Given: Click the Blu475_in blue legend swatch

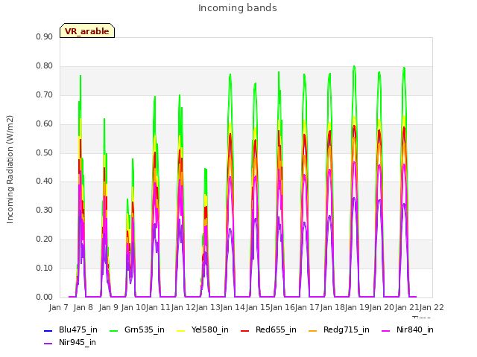Looking at the screenshot, I should click(48, 330).
